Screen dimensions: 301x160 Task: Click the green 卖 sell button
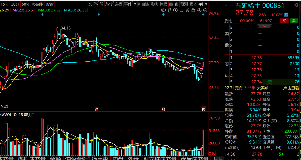[294, 21]
